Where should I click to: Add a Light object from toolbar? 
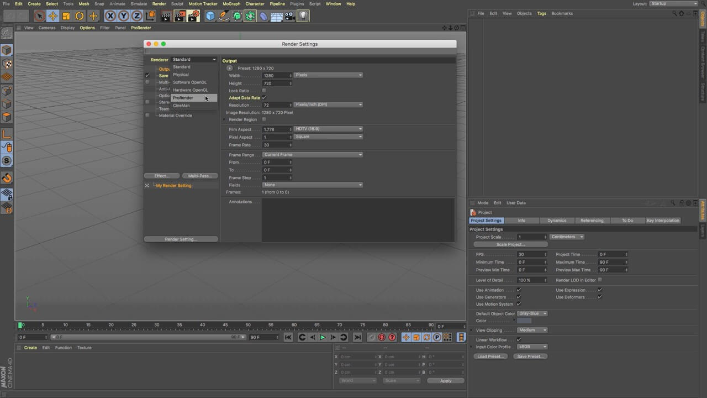pos(303,16)
